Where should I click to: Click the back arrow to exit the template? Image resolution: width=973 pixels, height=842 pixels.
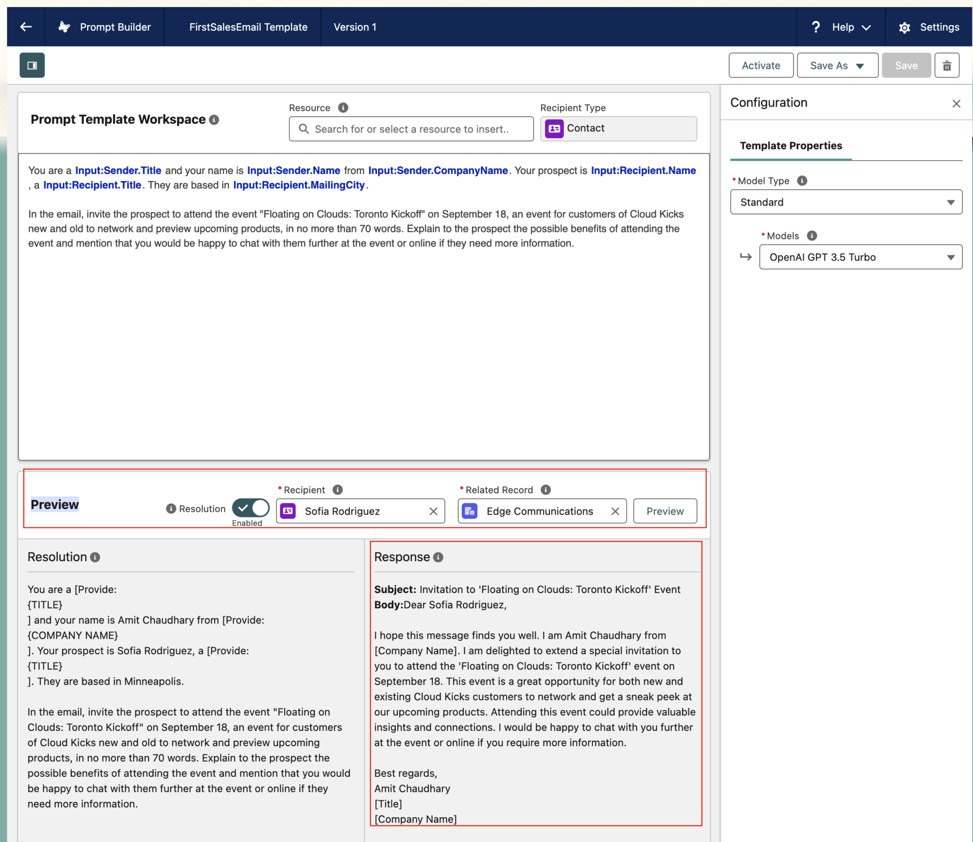point(26,27)
